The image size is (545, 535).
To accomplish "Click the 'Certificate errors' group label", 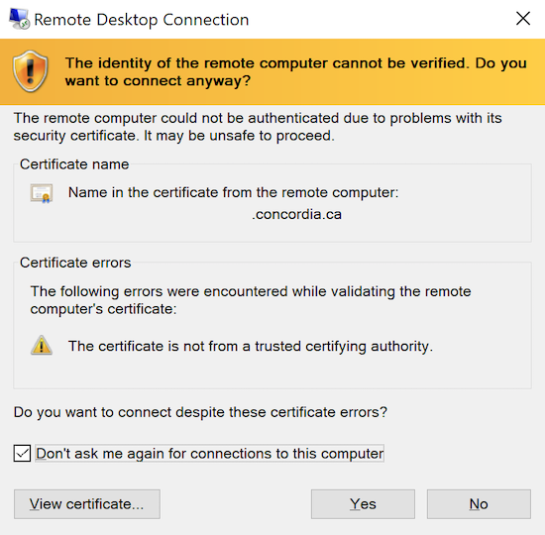I will tap(75, 263).
